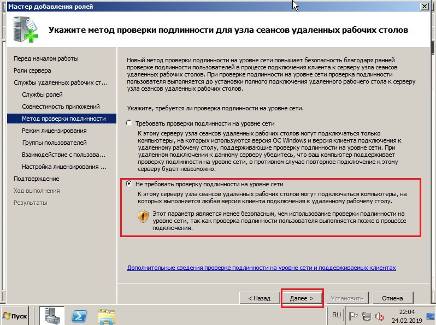This screenshot has height=325, width=436.
Task: Open the additional info link about network authentication
Action: tap(261, 268)
